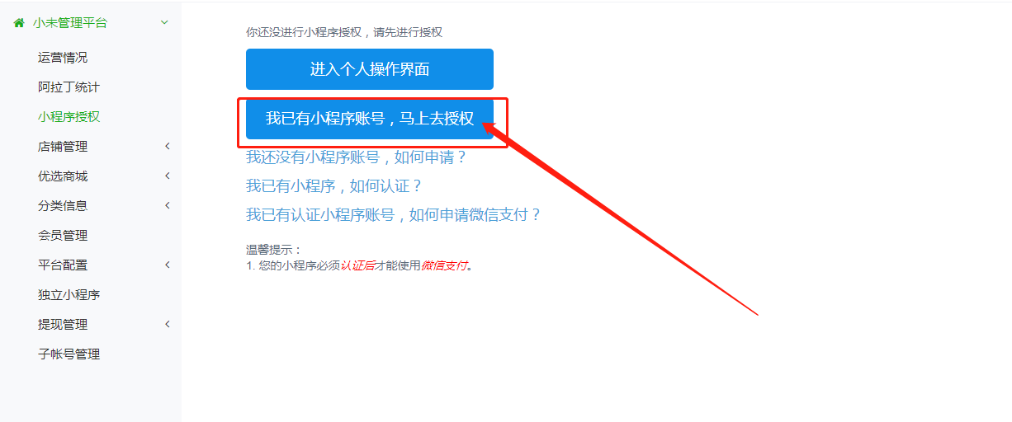Select 子帐号管理 in the sidebar
The image size is (1012, 422).
pos(69,354)
